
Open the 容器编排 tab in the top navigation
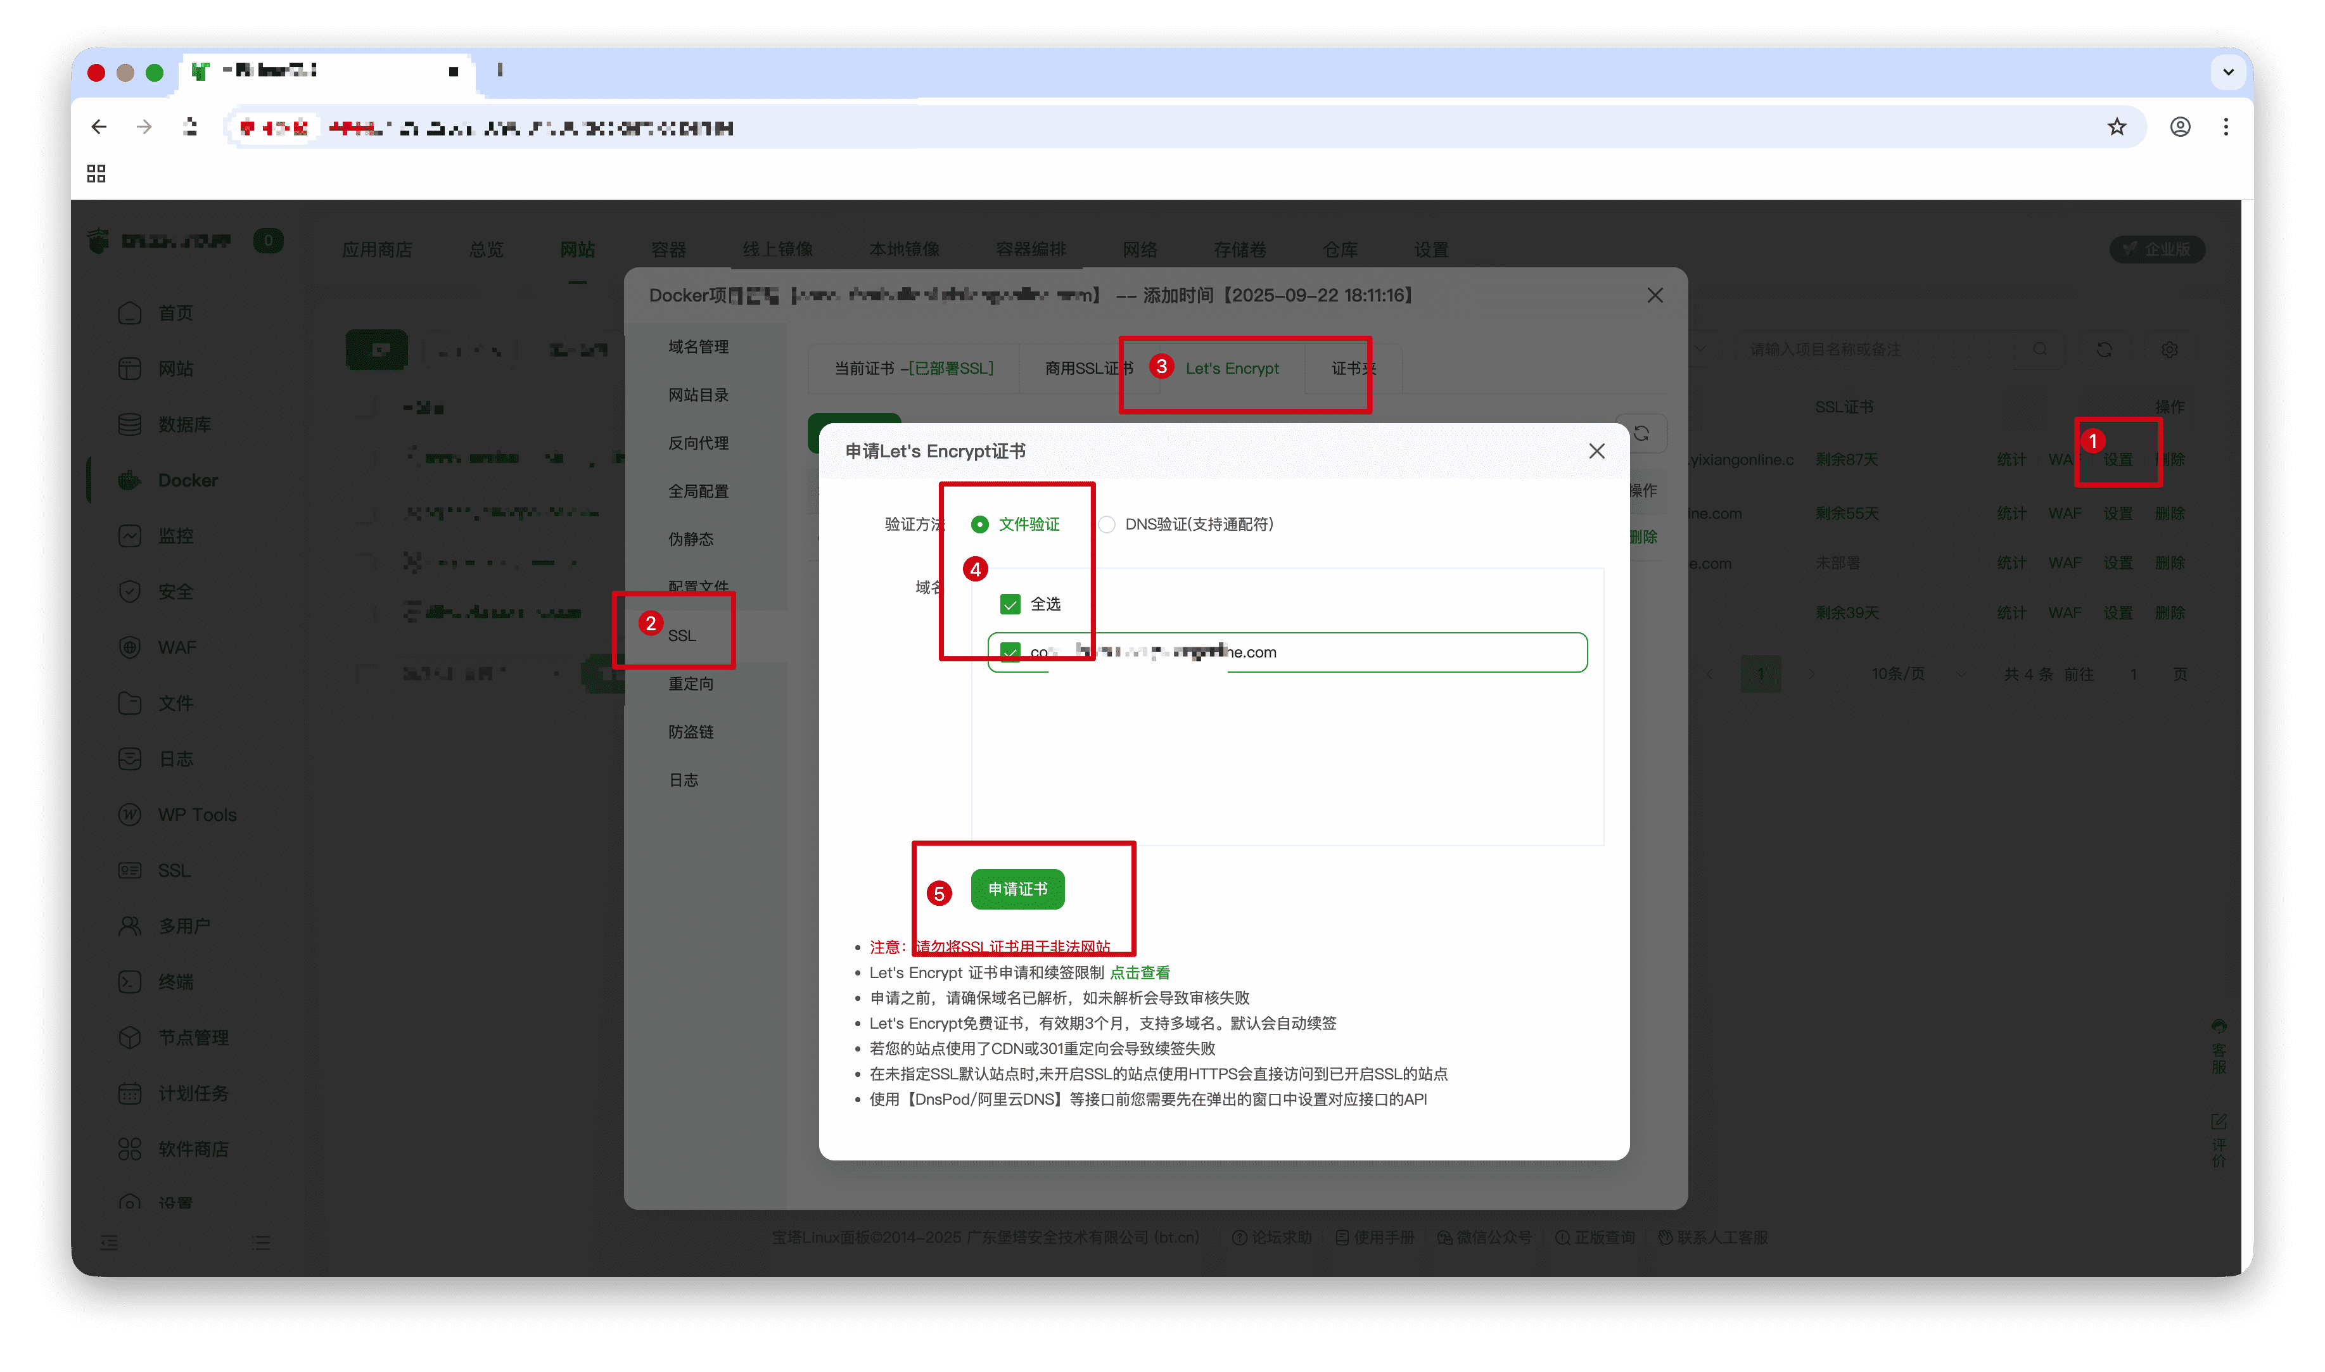pyautogui.click(x=1031, y=249)
